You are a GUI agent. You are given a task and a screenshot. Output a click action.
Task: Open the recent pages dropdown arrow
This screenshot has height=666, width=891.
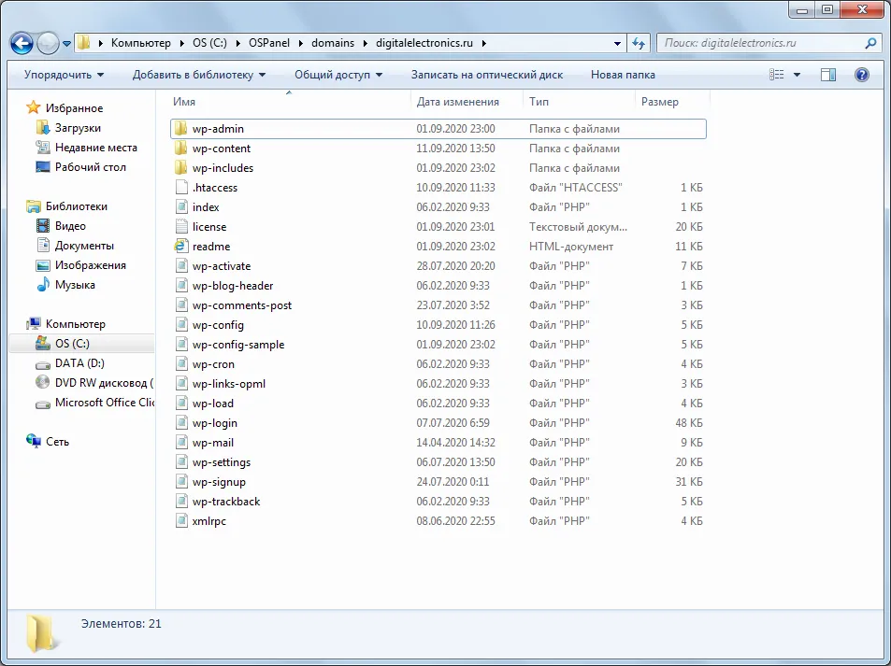point(66,44)
